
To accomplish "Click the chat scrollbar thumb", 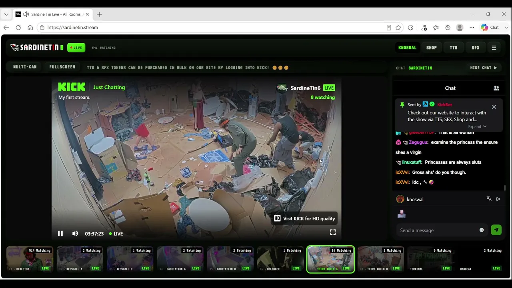I will coord(505,188).
